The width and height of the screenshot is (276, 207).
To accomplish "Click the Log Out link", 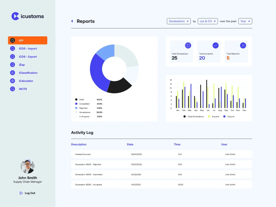I will point(27,193).
